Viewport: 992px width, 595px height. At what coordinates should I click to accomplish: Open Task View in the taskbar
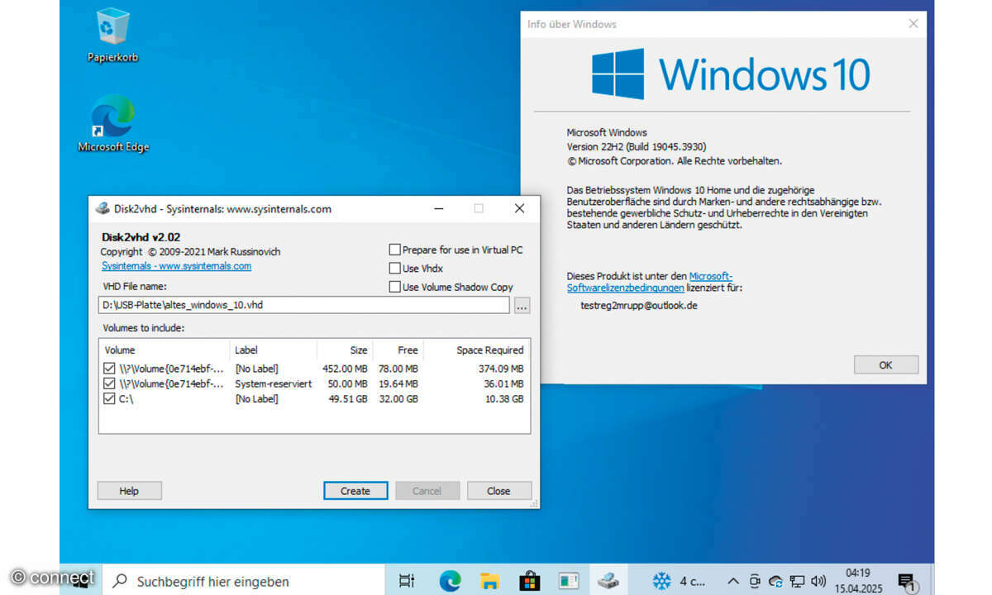pos(406,581)
